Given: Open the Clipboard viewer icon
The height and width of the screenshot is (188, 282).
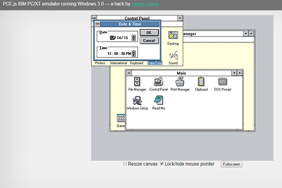Looking at the screenshot, I should point(201,82).
